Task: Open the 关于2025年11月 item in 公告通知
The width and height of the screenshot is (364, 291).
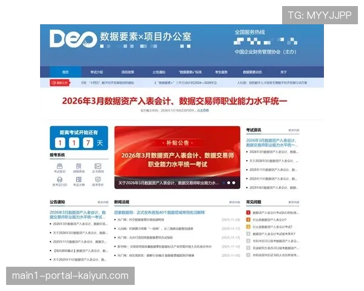Action: coord(79,259)
